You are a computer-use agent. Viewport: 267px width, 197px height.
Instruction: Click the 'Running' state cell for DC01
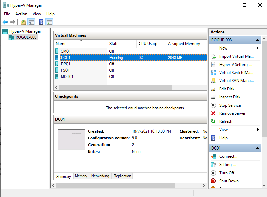116,58
